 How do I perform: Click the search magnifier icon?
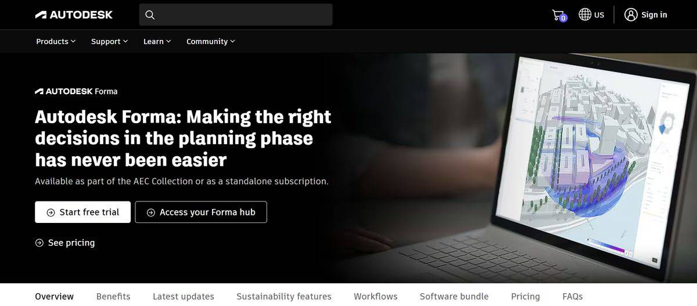point(150,15)
